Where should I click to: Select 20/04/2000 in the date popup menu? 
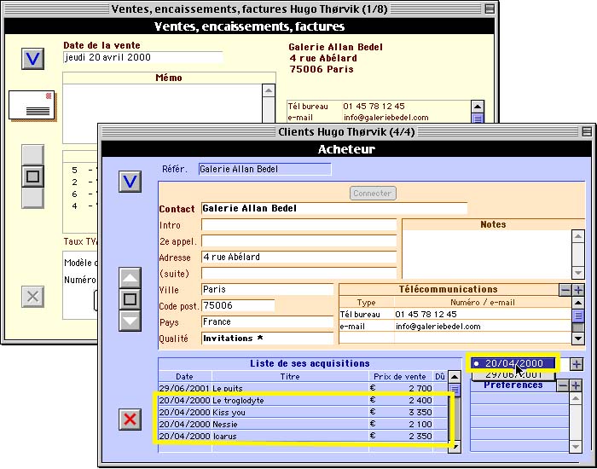[x=513, y=363]
